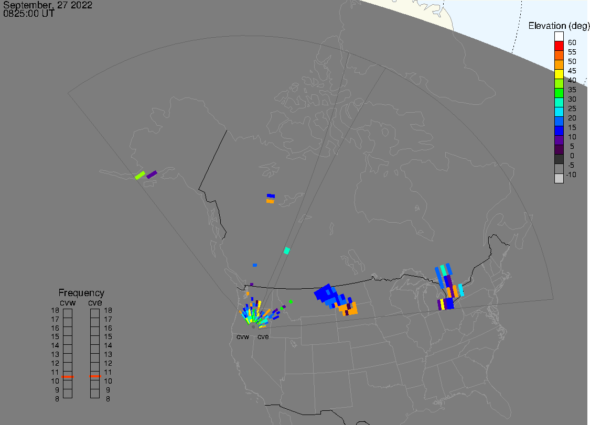Click the '60' elevation legend label
This screenshot has width=590, height=425.
[572, 42]
